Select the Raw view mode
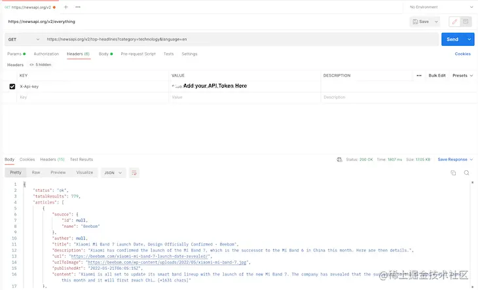This screenshot has width=478, height=290. click(36, 172)
